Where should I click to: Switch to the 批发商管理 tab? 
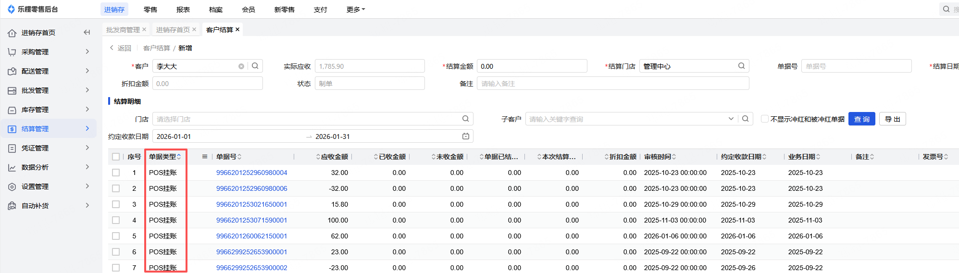(x=123, y=30)
